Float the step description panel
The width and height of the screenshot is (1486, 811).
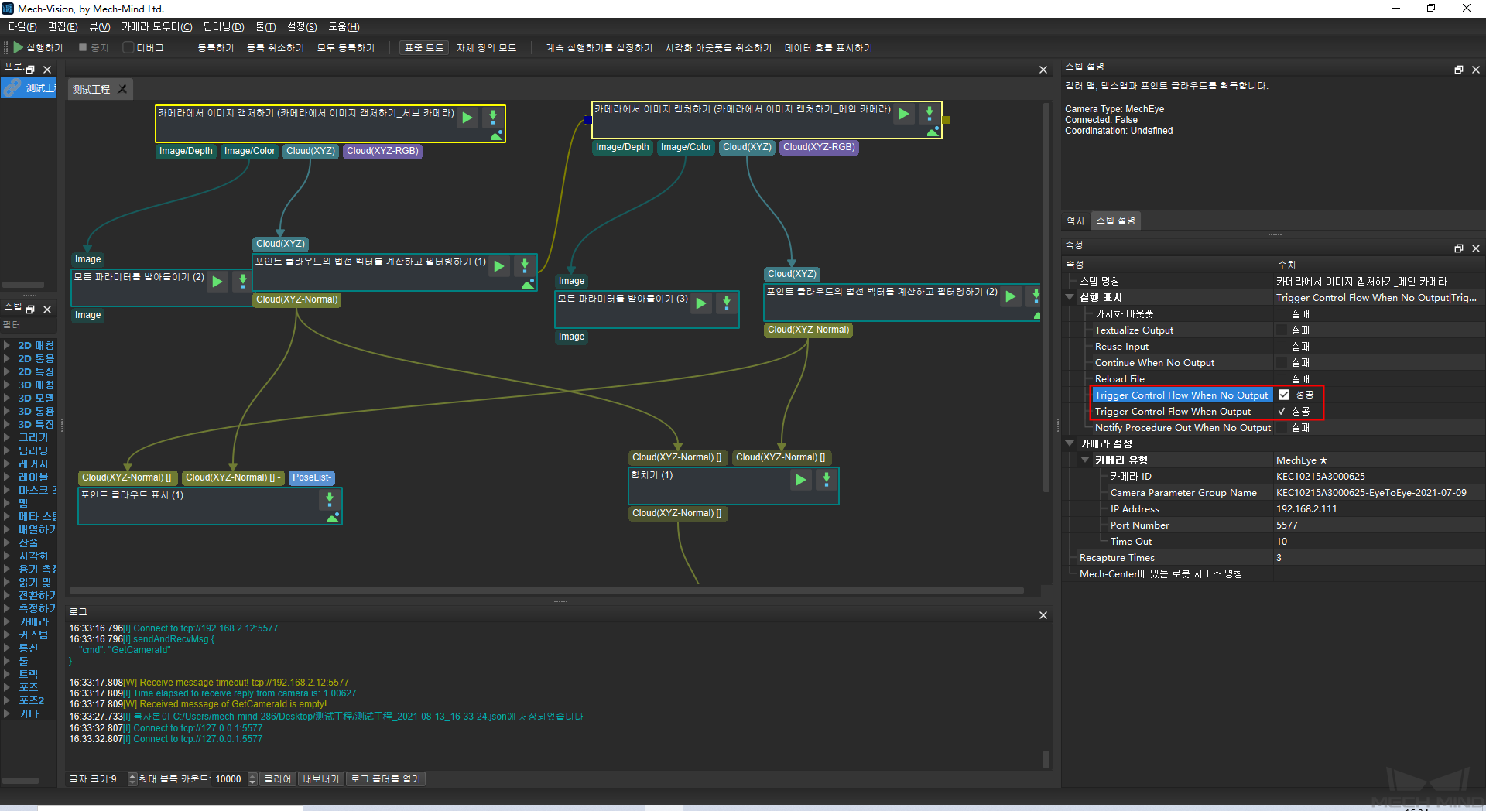[1459, 70]
